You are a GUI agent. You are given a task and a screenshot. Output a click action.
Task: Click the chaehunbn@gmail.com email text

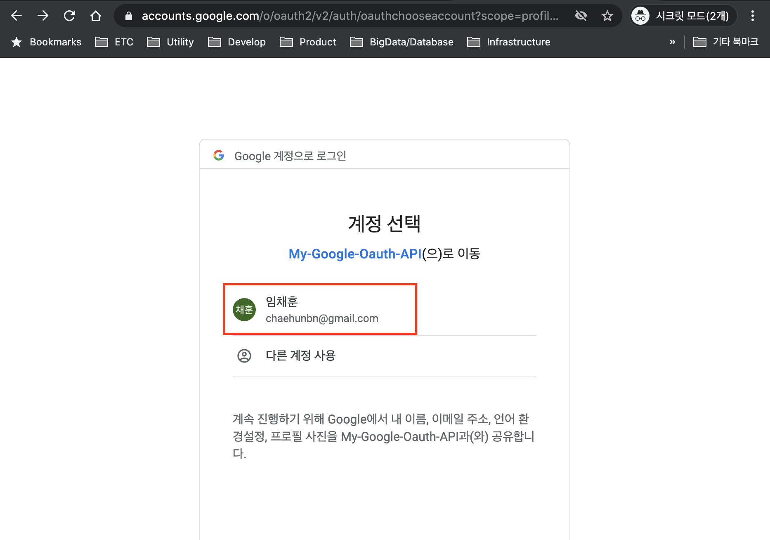pos(322,318)
